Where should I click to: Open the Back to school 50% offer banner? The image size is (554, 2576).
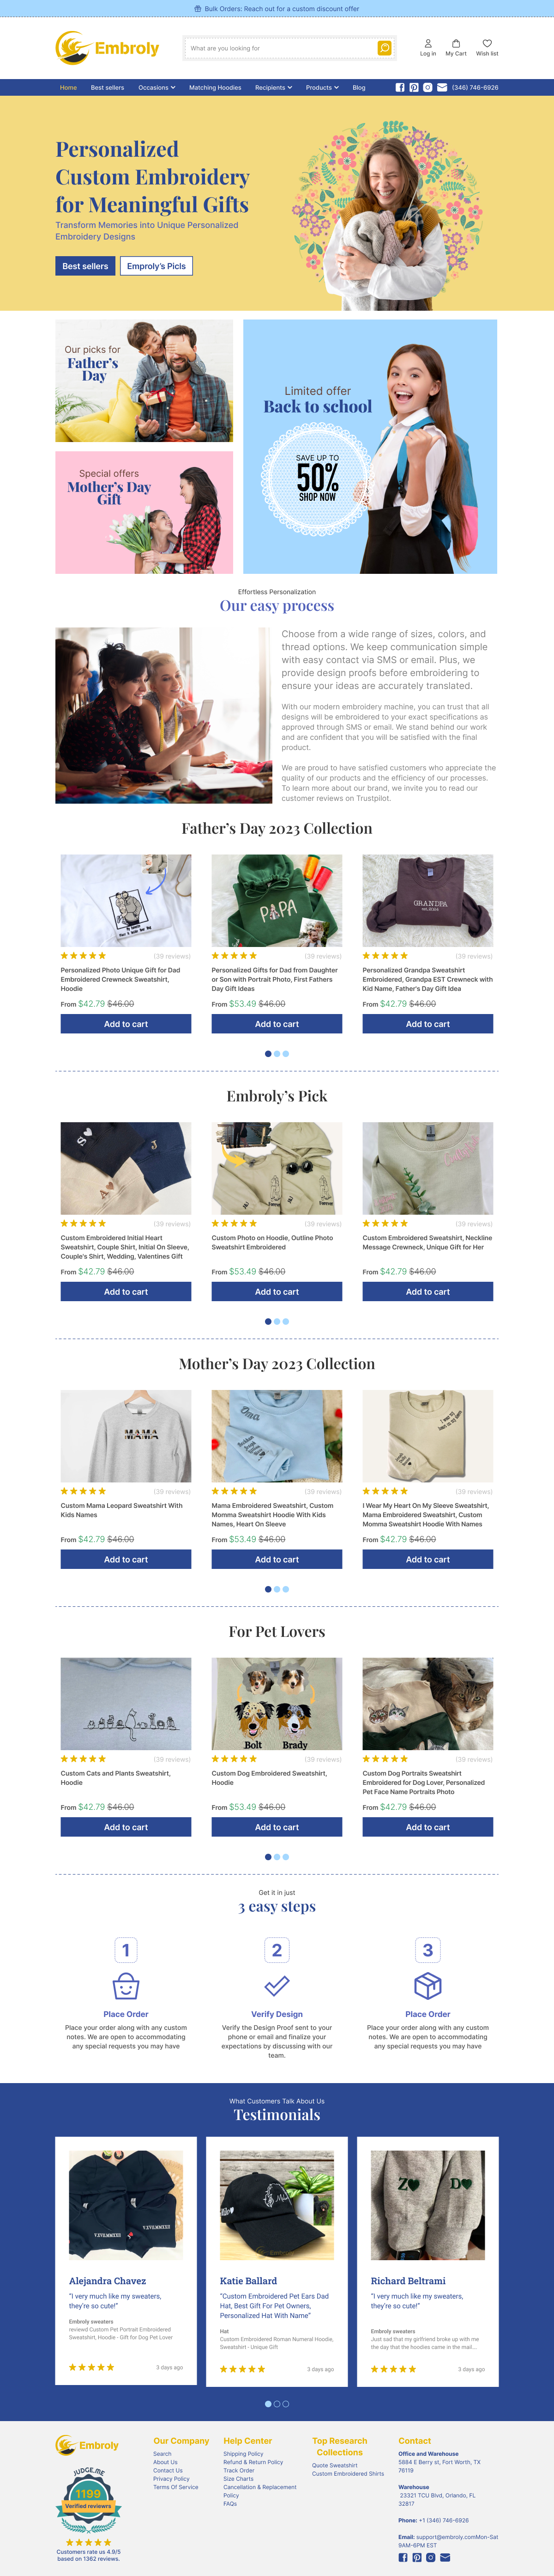[370, 447]
